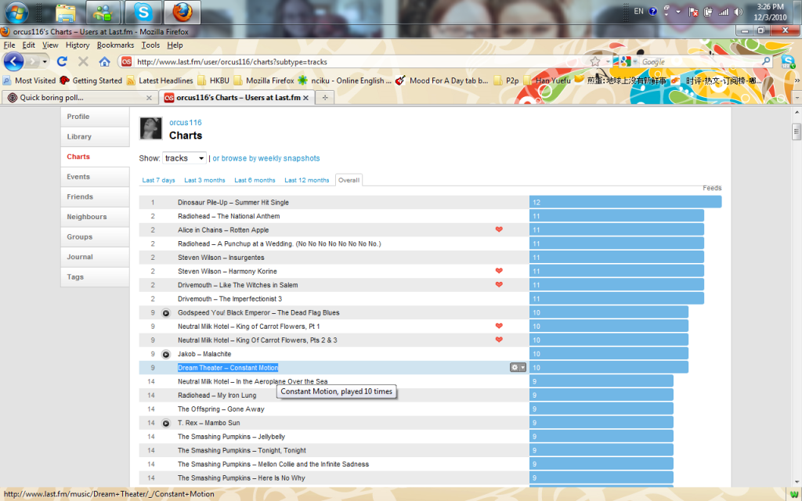Close the Quick boring poll tab
Image resolution: width=802 pixels, height=501 pixels.
[149, 98]
